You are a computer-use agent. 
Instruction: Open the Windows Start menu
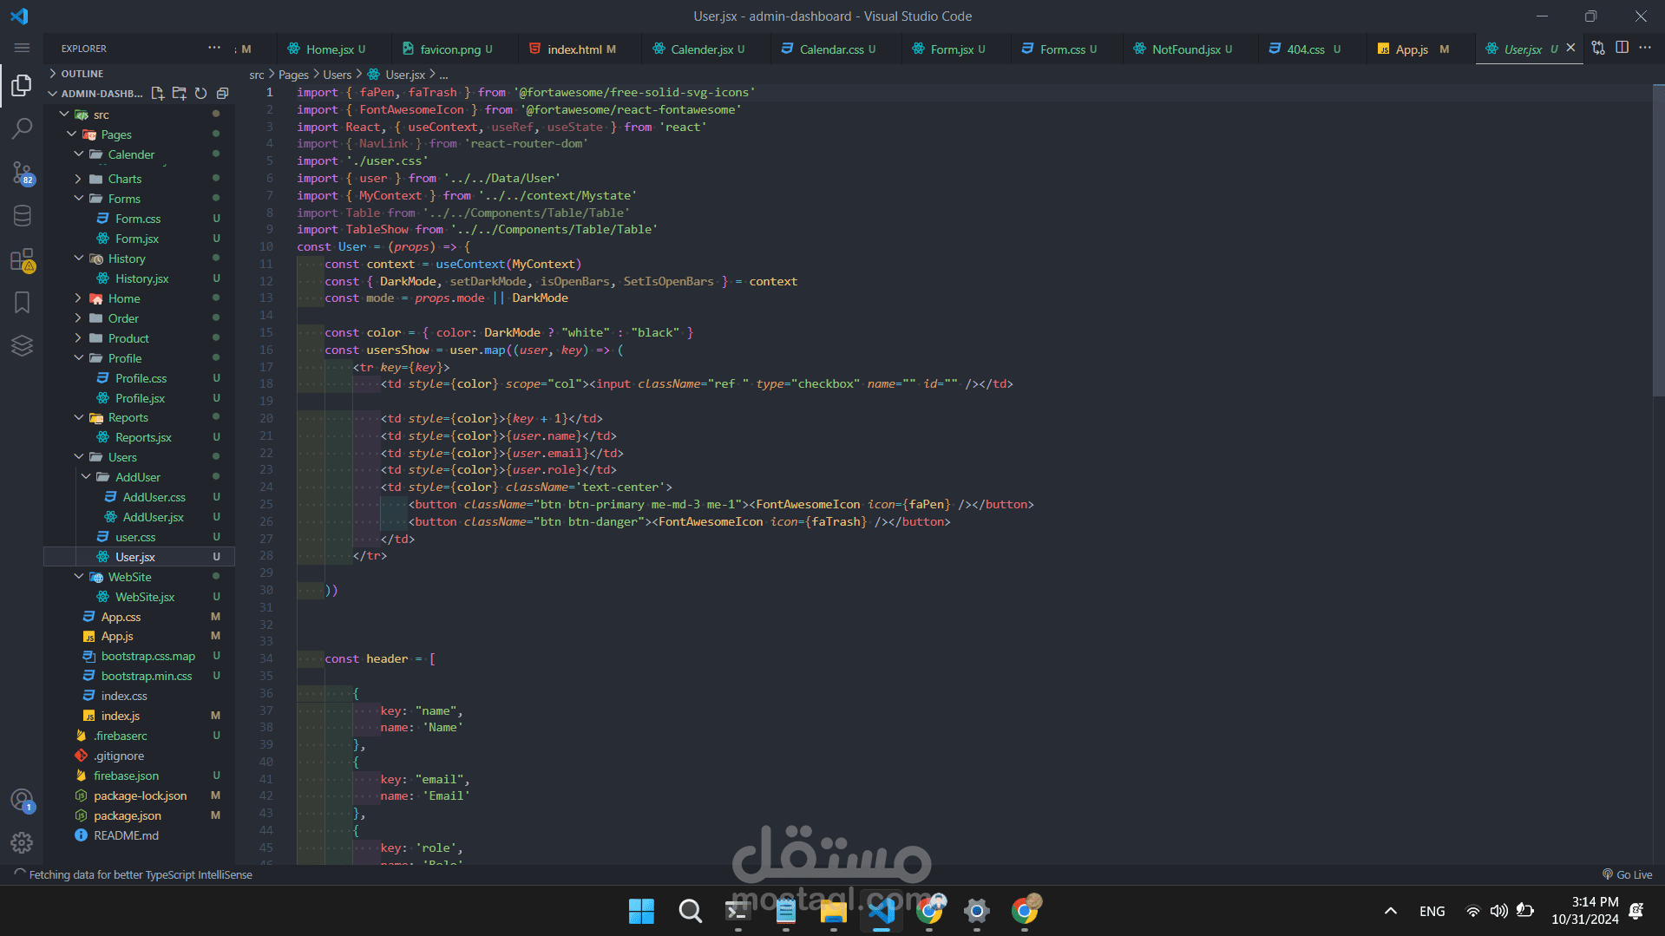coord(641,911)
